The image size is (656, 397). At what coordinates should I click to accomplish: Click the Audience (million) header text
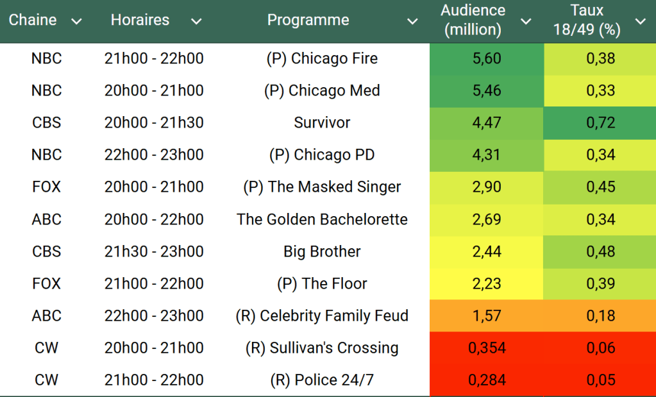click(x=473, y=20)
